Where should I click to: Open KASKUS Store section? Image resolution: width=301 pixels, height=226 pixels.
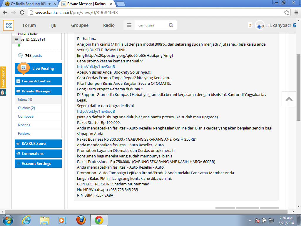[x=38, y=144]
